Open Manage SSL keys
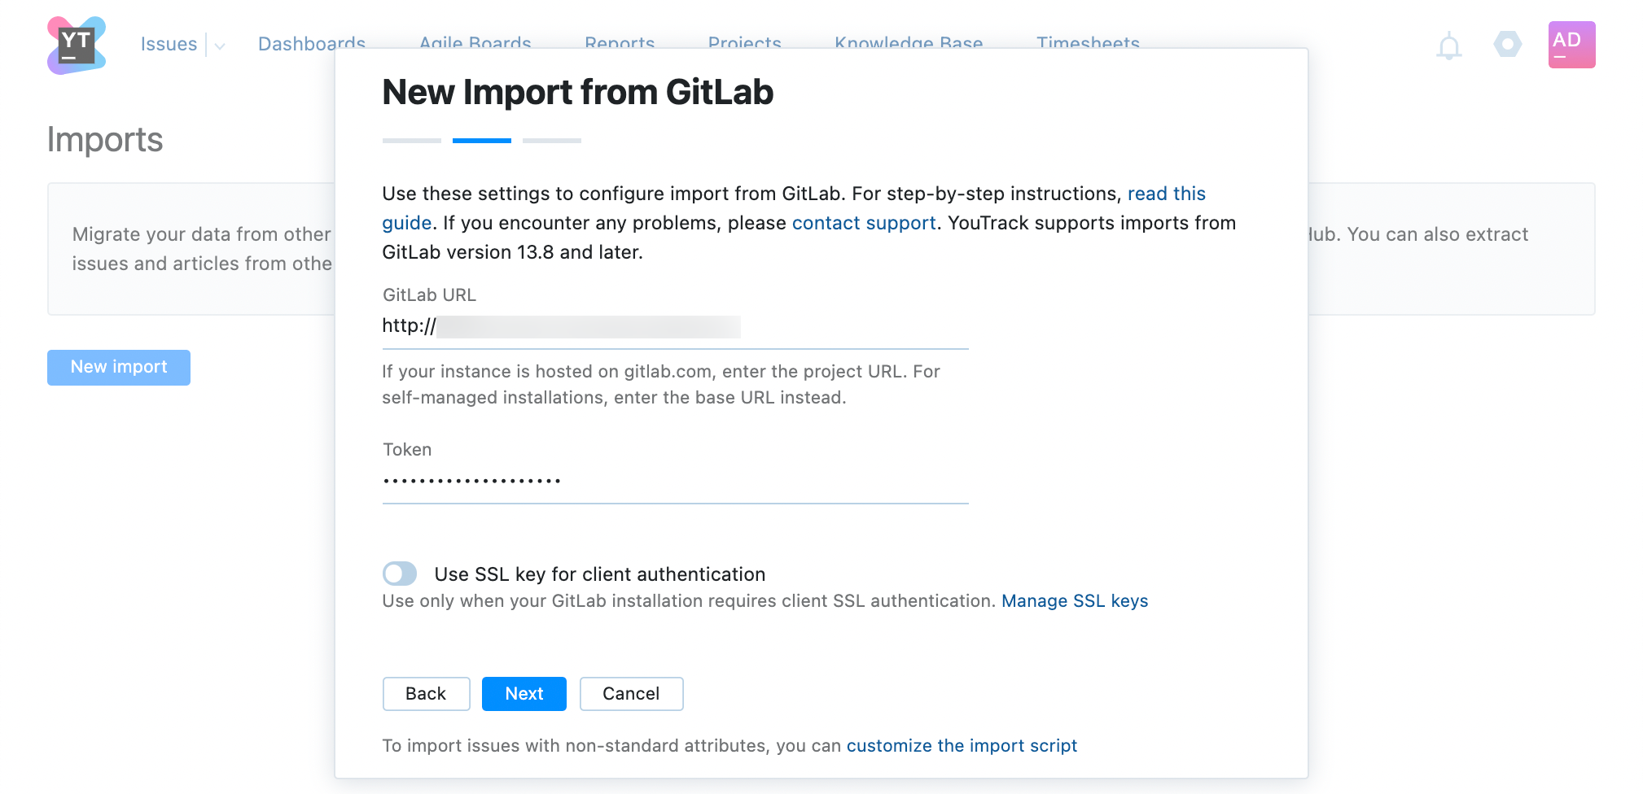 (1075, 601)
